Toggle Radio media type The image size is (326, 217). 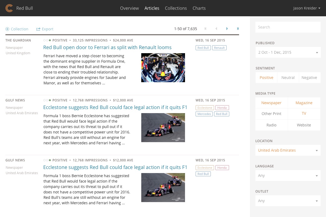pos(271,125)
